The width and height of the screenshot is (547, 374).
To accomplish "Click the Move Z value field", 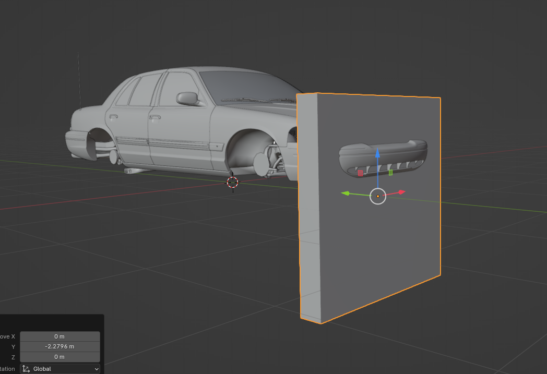I will 60,357.
